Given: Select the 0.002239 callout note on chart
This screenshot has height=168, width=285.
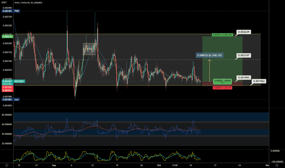Looking at the screenshot, I should [243, 32].
